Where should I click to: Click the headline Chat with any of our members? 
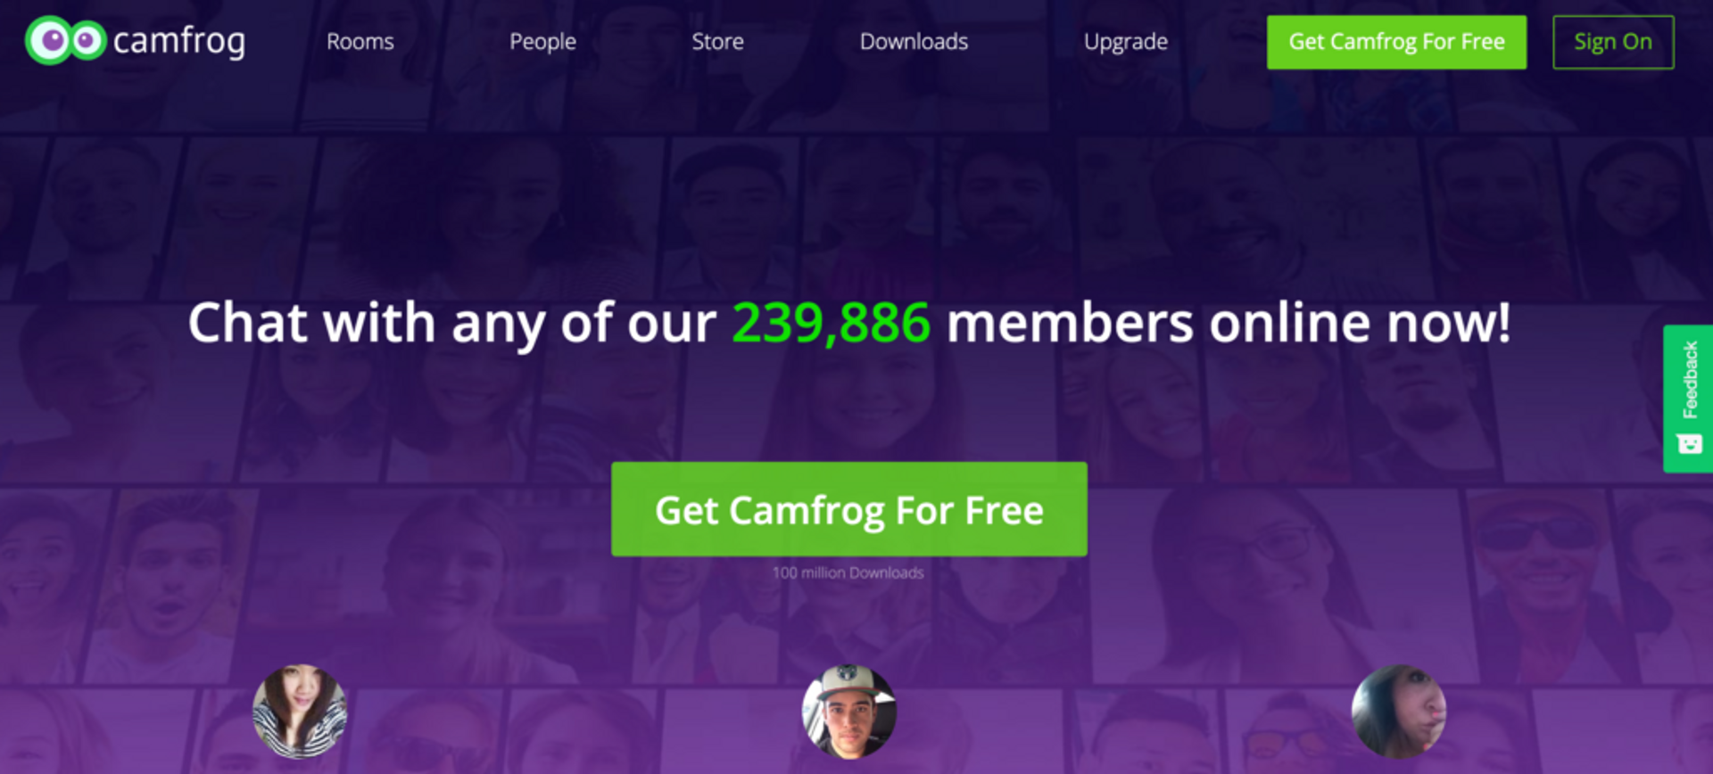click(x=849, y=323)
